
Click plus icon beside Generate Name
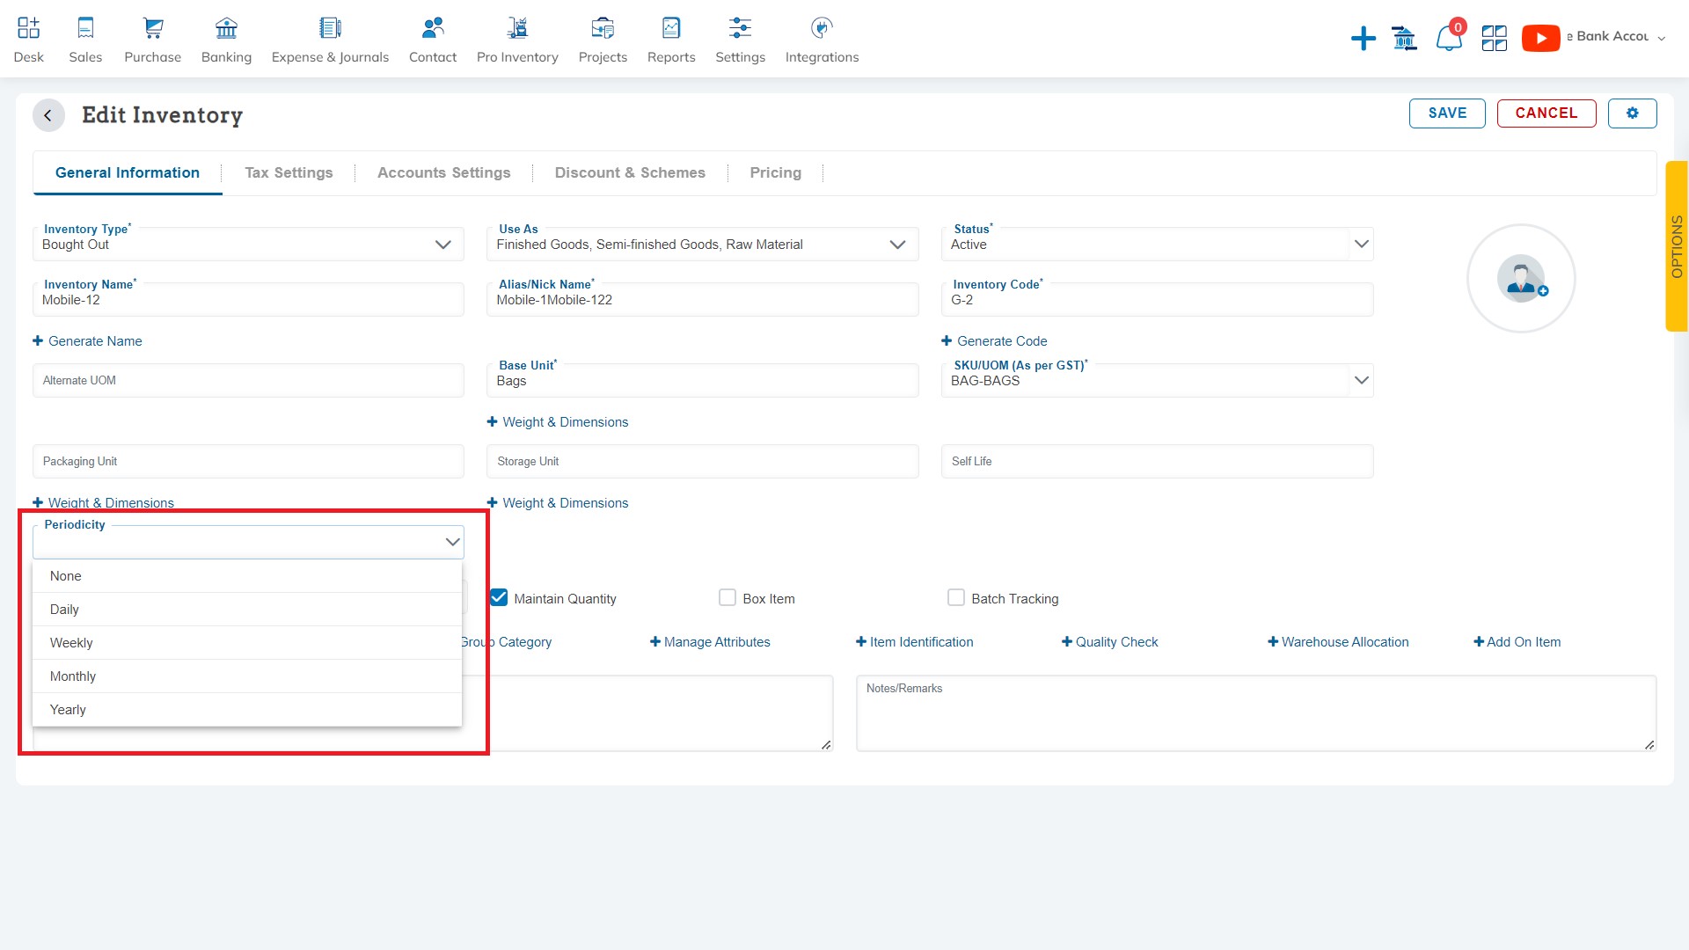(38, 341)
